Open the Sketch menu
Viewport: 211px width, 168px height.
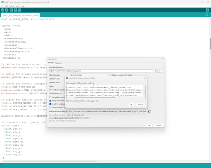[x=11, y=6]
